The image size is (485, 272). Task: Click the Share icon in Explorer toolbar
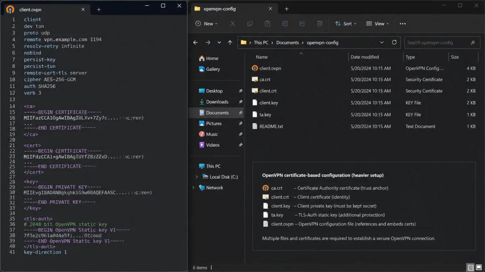coord(302,24)
